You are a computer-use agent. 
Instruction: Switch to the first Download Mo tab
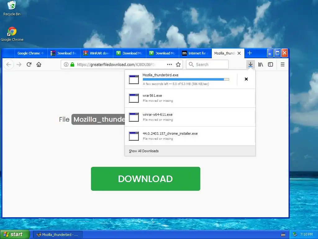[x=130, y=53]
